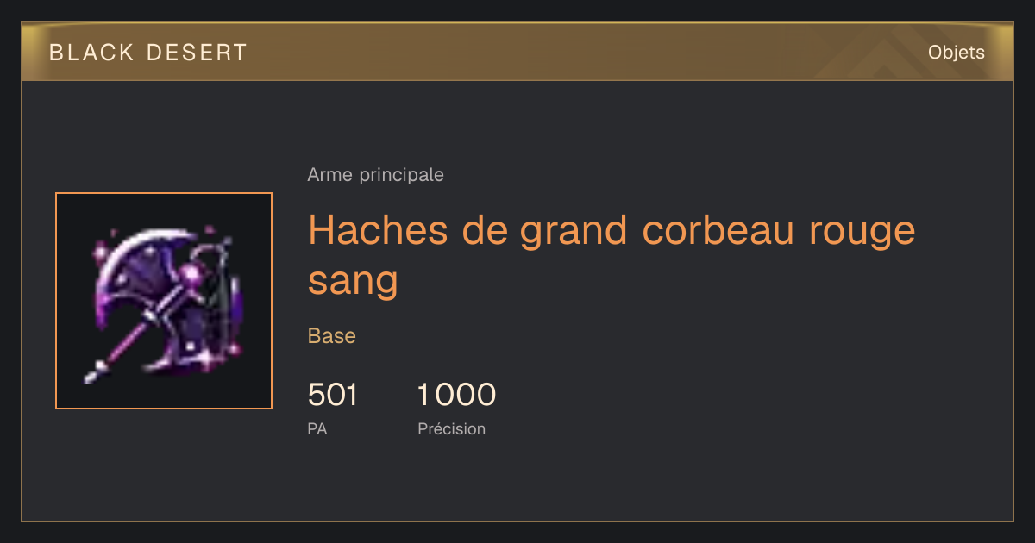Click the BLACK DESERT header title
This screenshot has height=543, width=1035.
(x=148, y=53)
